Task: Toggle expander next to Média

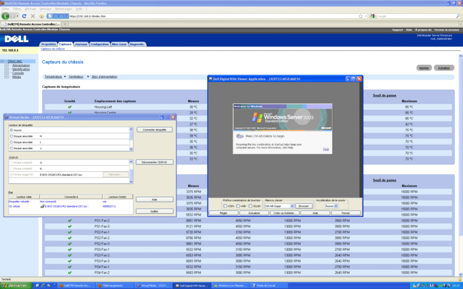Action: point(6,77)
